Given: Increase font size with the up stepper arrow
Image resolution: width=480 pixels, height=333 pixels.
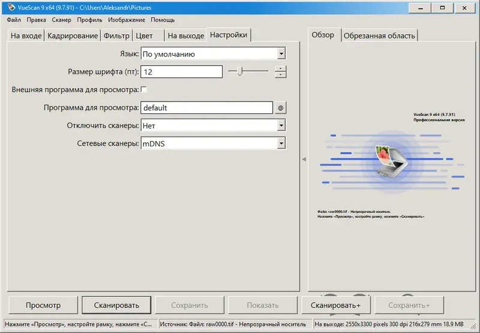Looking at the screenshot, I should click(280, 68).
